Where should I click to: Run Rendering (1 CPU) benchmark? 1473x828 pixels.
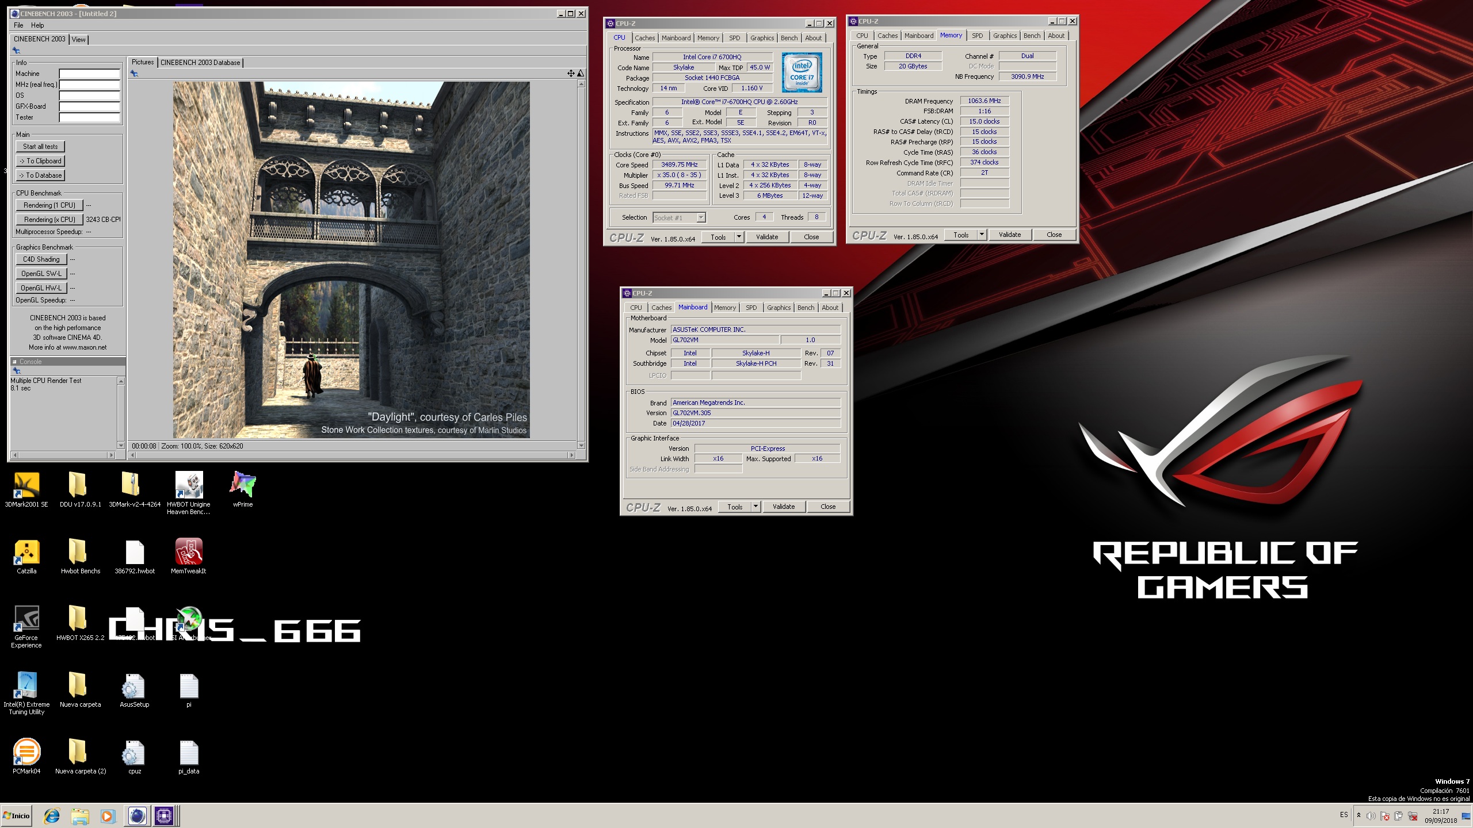coord(49,205)
